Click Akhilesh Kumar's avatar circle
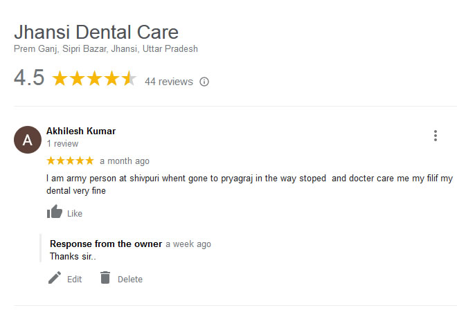457x319 pixels. coord(28,140)
